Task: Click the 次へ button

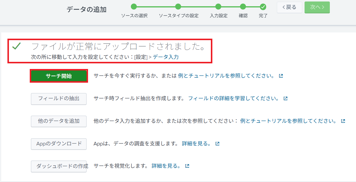Action: click(x=317, y=7)
